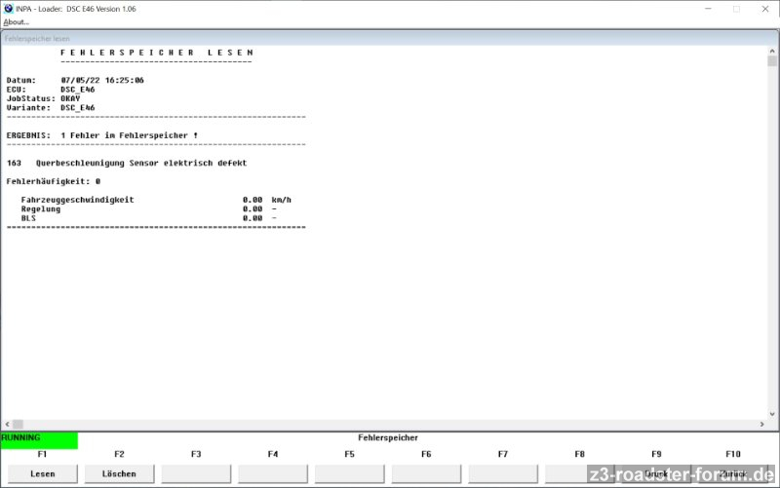
Task: Click the green RUNNING status indicator
Action: [39, 438]
